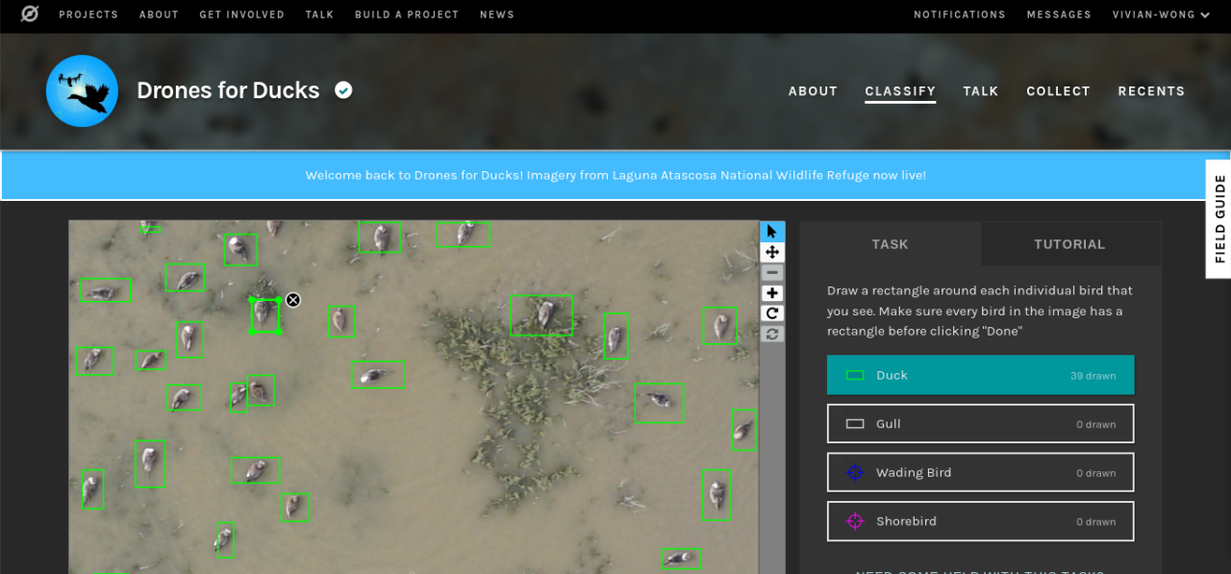Switch to the Task tab
This screenshot has height=574, width=1231.
pos(890,244)
